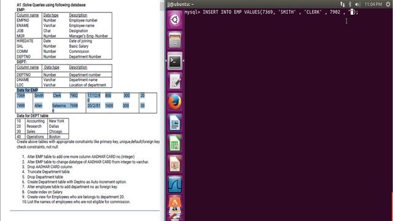Viewport: 393px width, 221px height.
Task: Open the Files manager from launcher
Action: (x=174, y=40)
